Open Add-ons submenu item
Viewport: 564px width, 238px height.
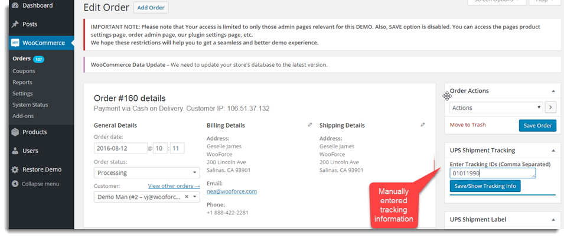(x=22, y=116)
